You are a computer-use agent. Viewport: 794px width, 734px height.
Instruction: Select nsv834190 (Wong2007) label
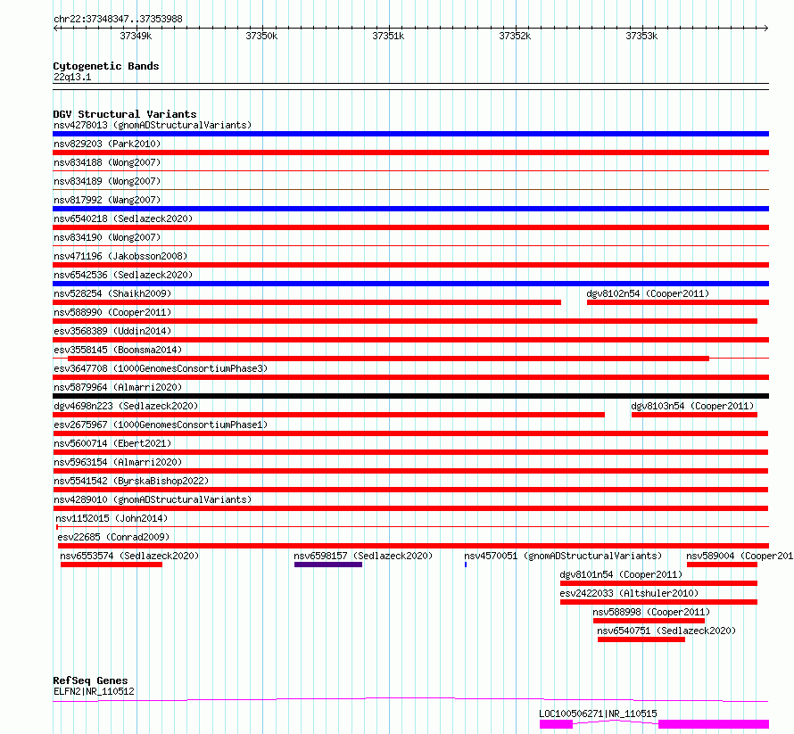tap(107, 237)
